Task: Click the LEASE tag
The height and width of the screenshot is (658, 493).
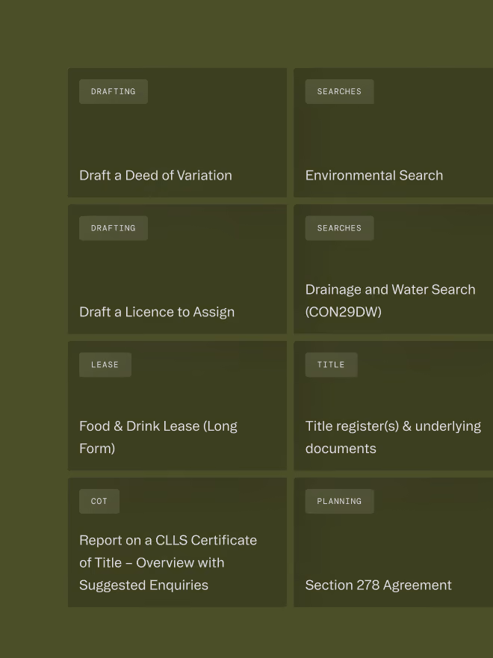Action: [x=105, y=365]
